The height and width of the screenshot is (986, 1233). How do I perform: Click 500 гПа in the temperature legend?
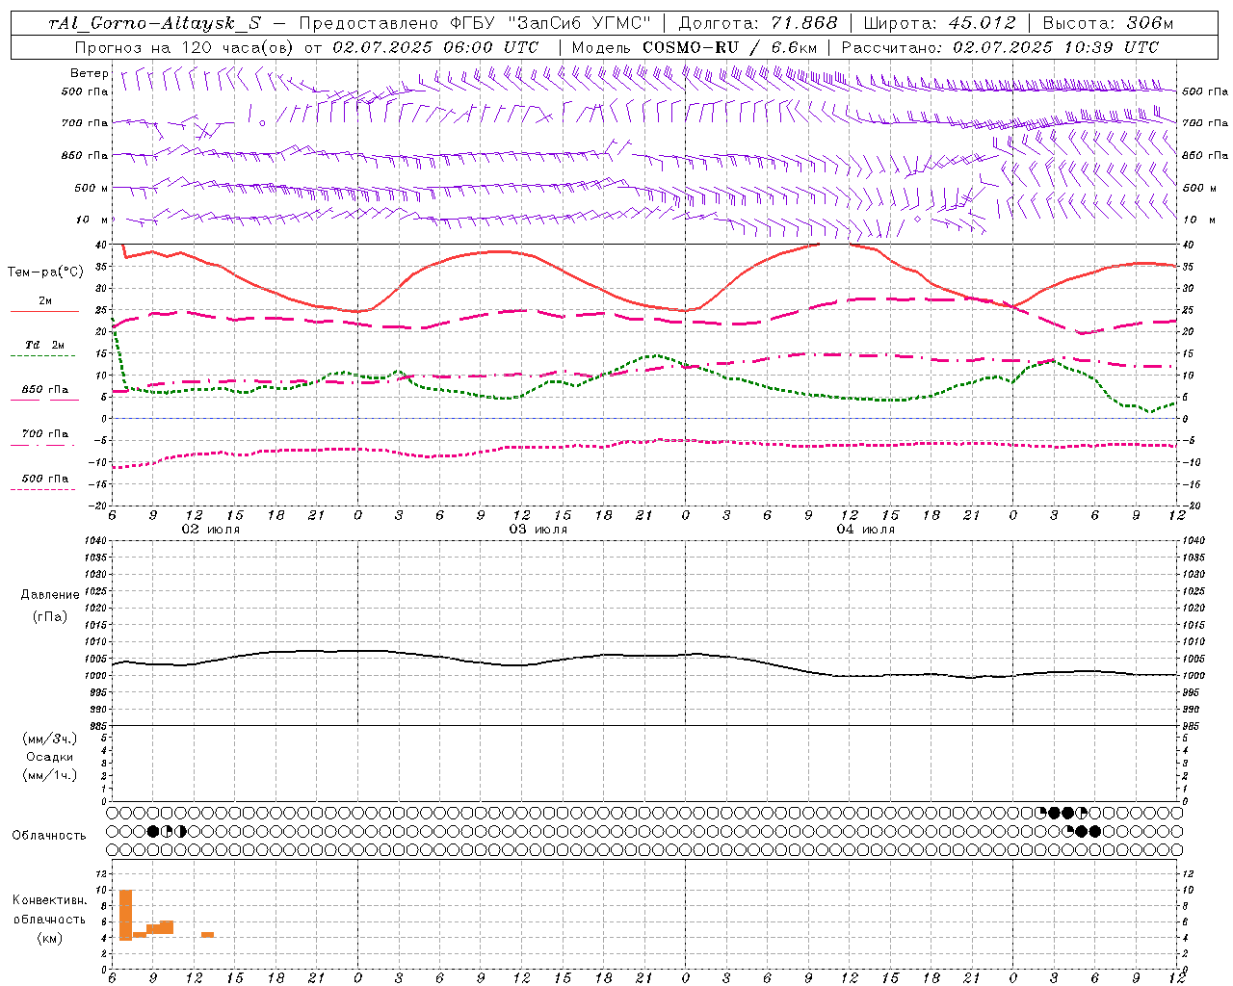point(45,479)
